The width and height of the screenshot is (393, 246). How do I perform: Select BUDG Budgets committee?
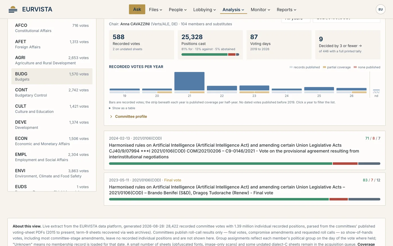click(52, 76)
